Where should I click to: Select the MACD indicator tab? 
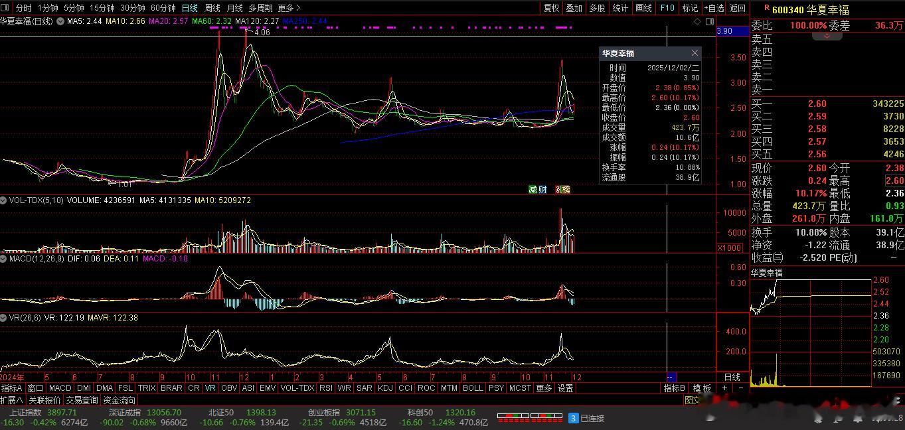60,388
